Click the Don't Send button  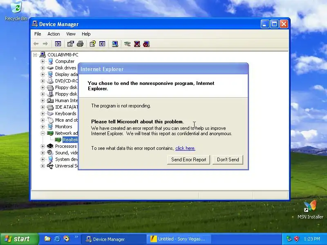pos(228,160)
